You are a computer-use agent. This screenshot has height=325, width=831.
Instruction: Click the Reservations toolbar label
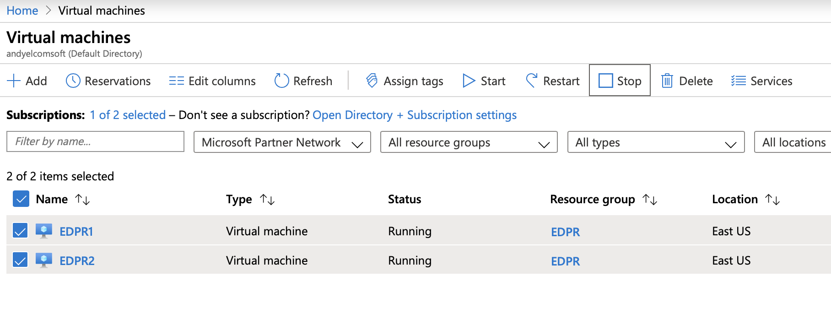tap(118, 81)
